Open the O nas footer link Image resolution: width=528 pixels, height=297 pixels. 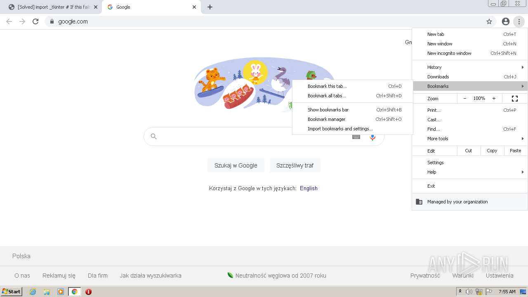[x=22, y=276]
